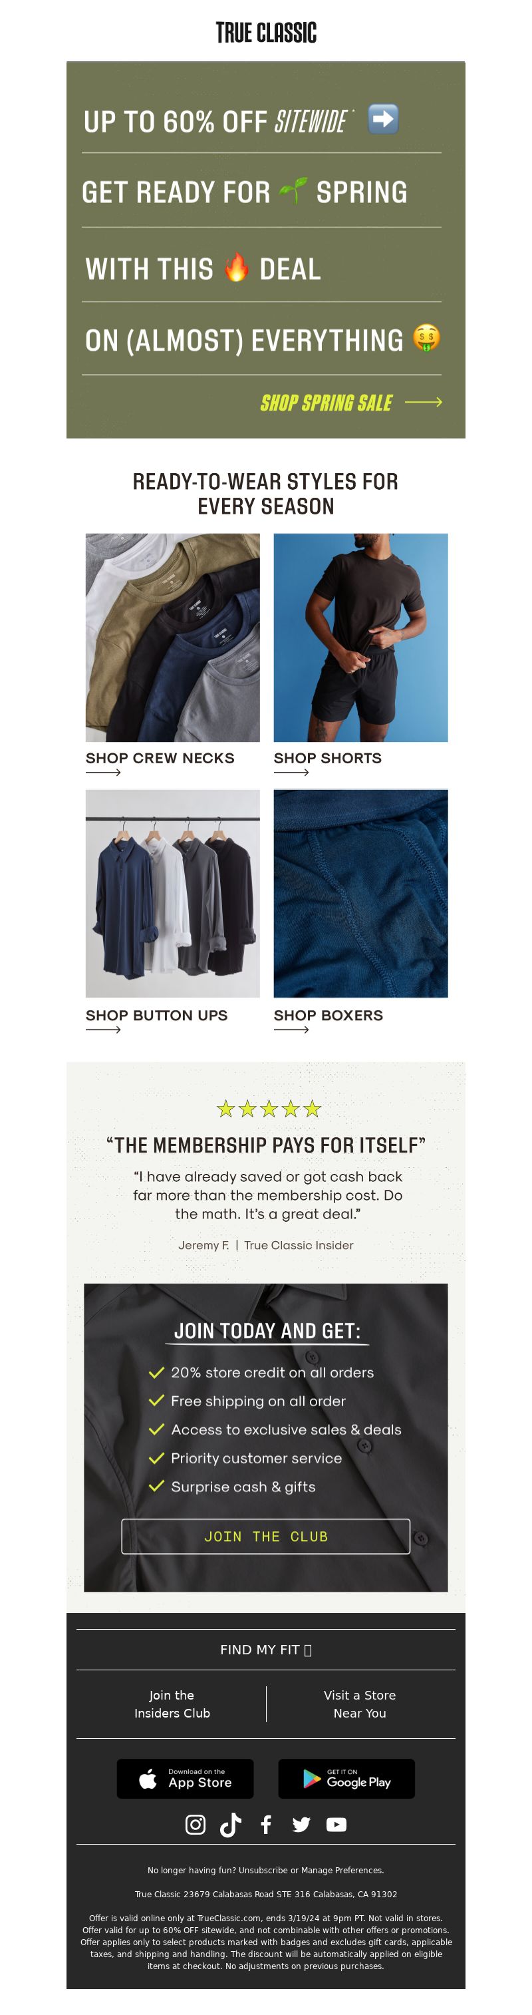Download from the App Store badge
Viewport: 532px width, 2015px height.
[x=185, y=1778]
